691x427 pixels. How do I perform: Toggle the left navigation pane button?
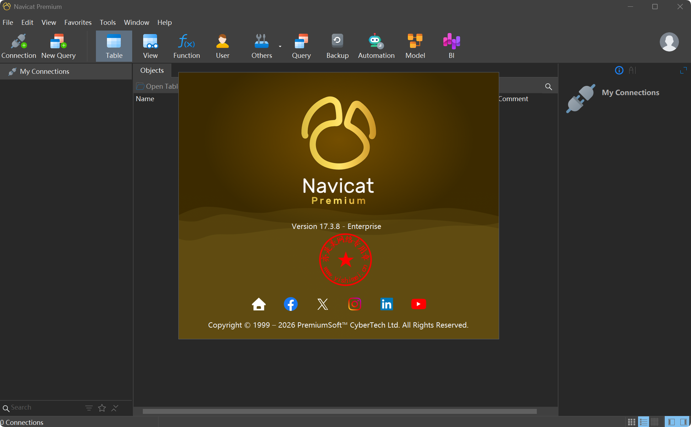(671, 422)
